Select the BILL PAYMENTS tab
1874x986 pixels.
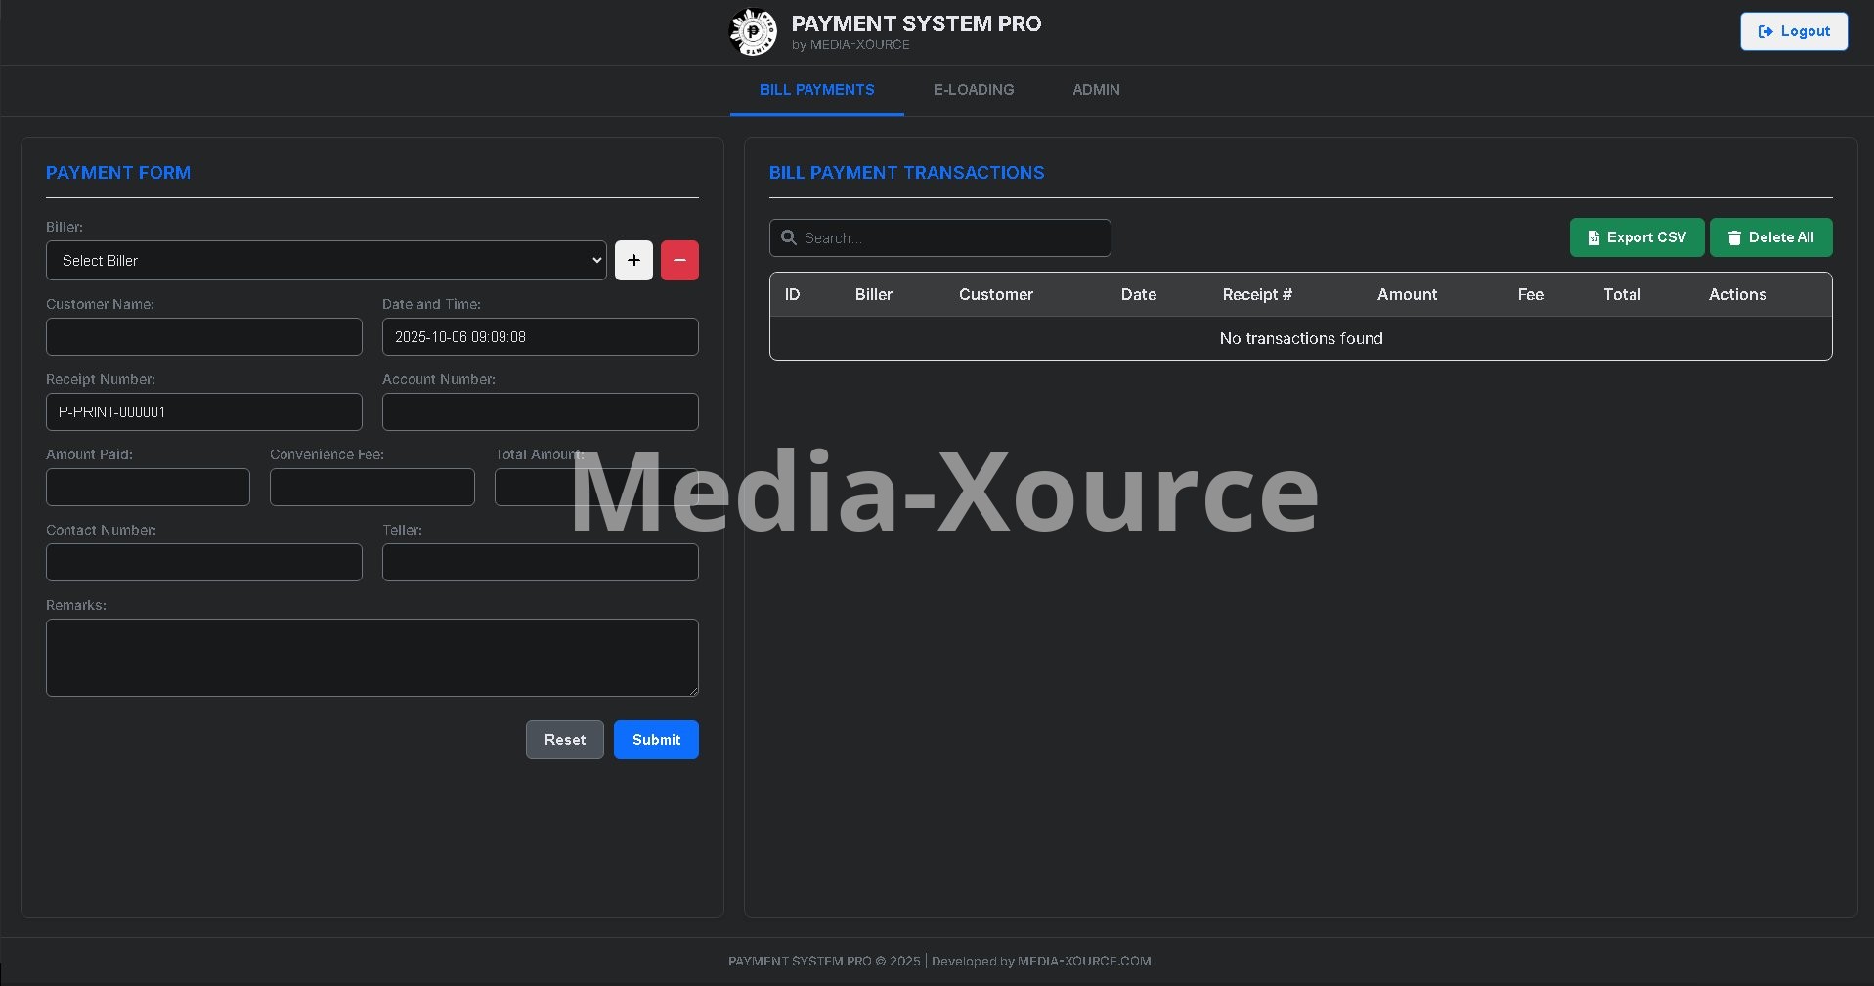click(x=816, y=90)
